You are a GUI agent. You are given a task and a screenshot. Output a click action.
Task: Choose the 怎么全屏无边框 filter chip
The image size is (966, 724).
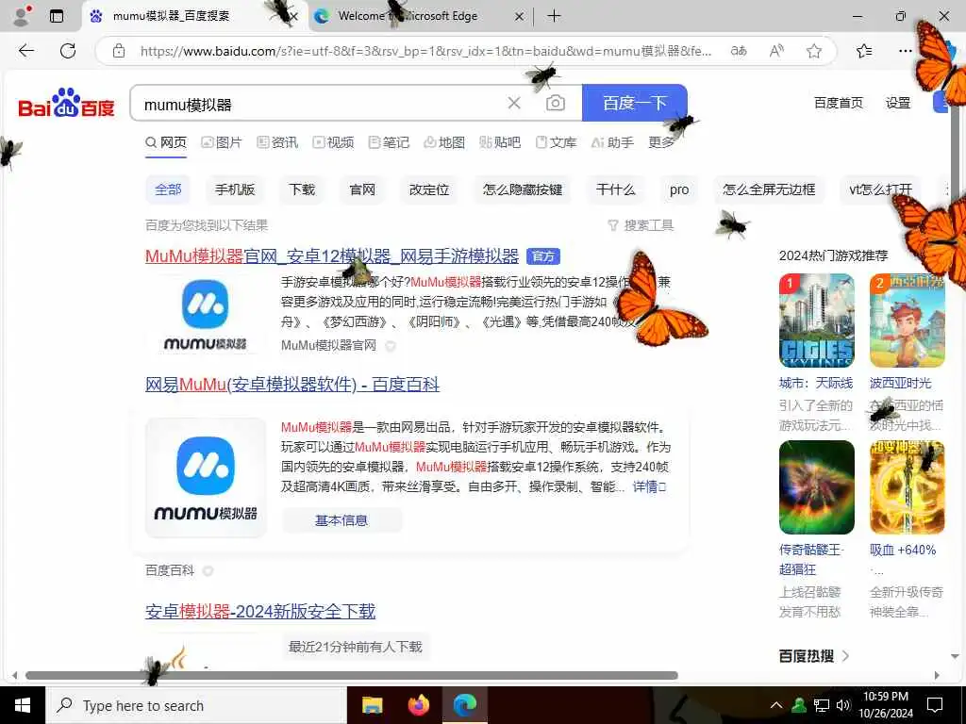[769, 189]
